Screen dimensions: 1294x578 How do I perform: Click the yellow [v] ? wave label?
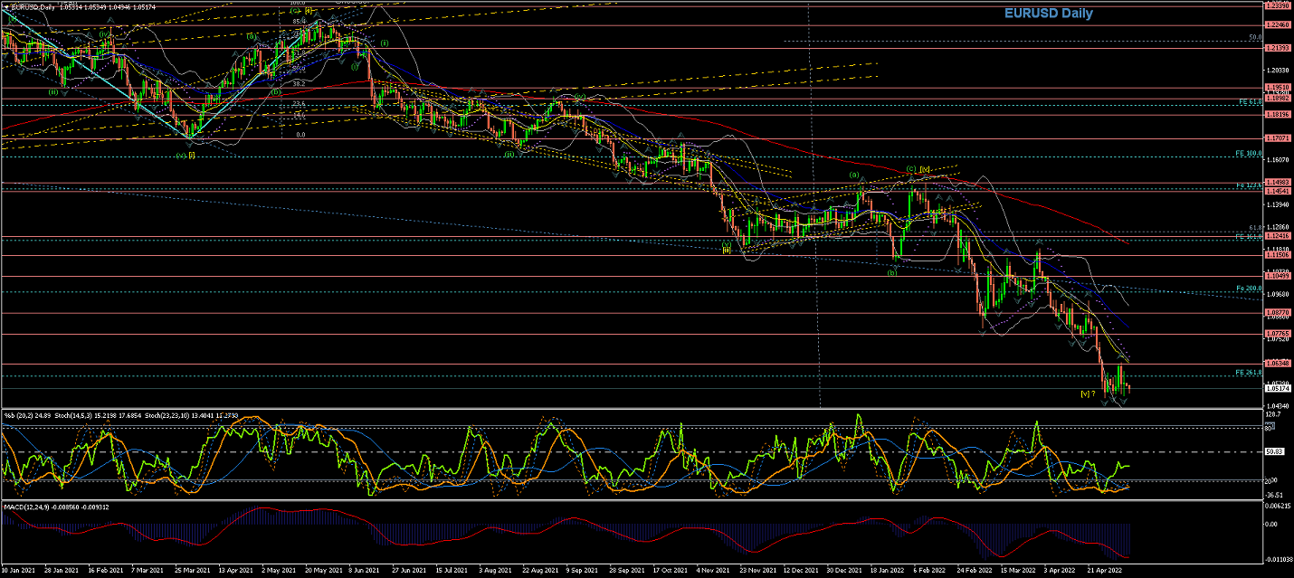pyautogui.click(x=1088, y=393)
